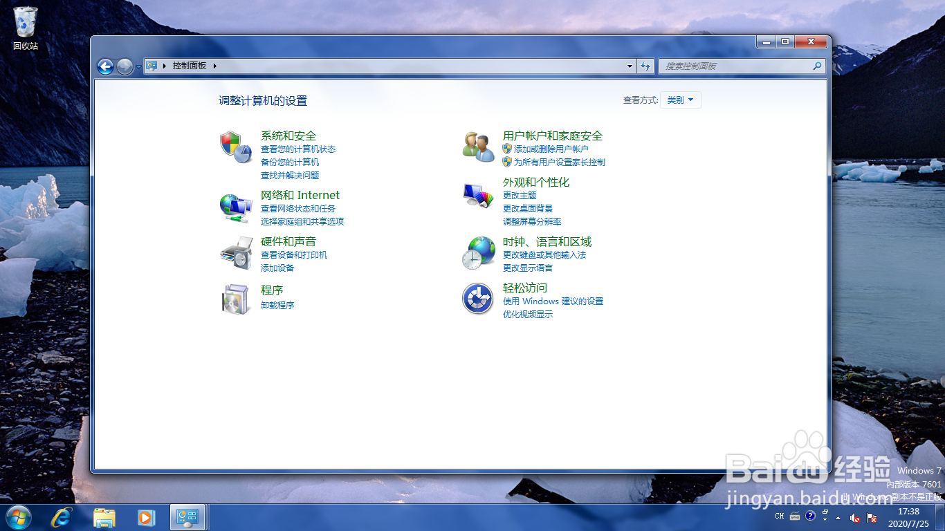Open 程序 category heading

point(272,290)
